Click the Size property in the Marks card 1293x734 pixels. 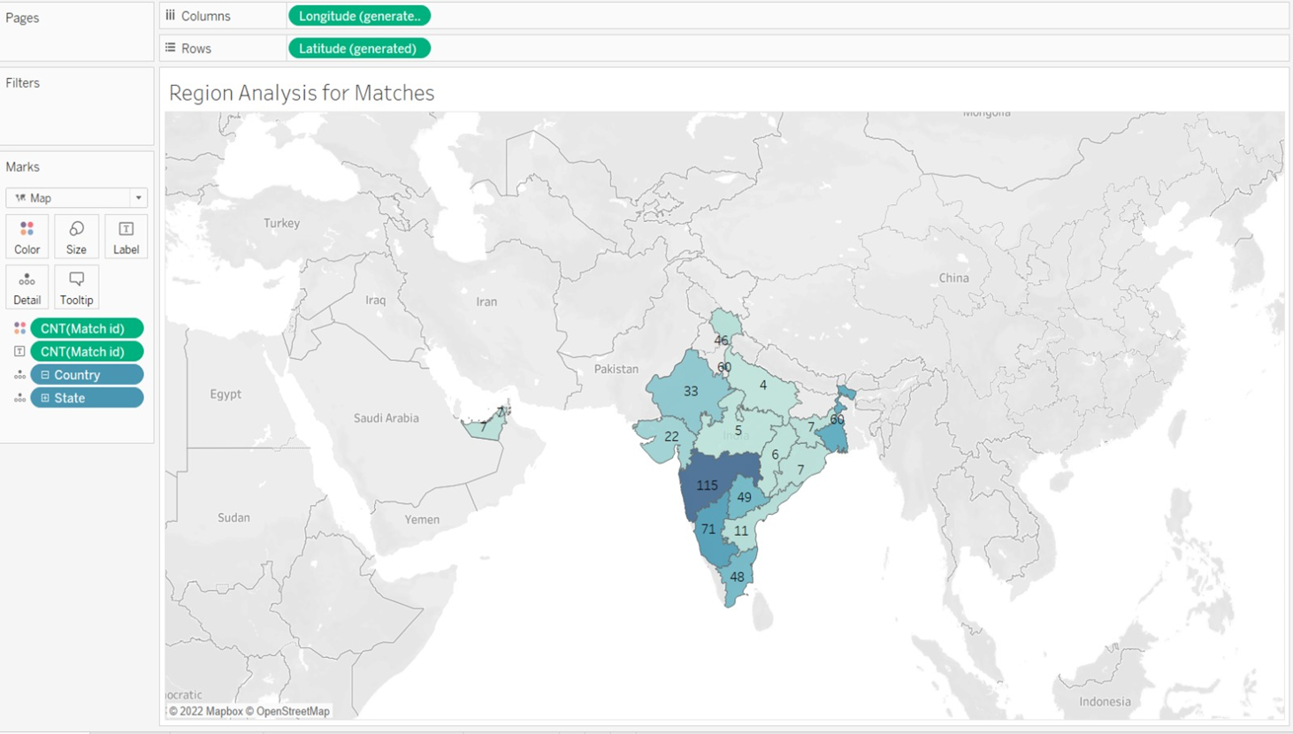pyautogui.click(x=76, y=236)
